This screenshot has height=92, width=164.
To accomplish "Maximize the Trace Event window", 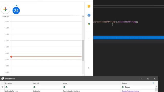I will 148,79.
